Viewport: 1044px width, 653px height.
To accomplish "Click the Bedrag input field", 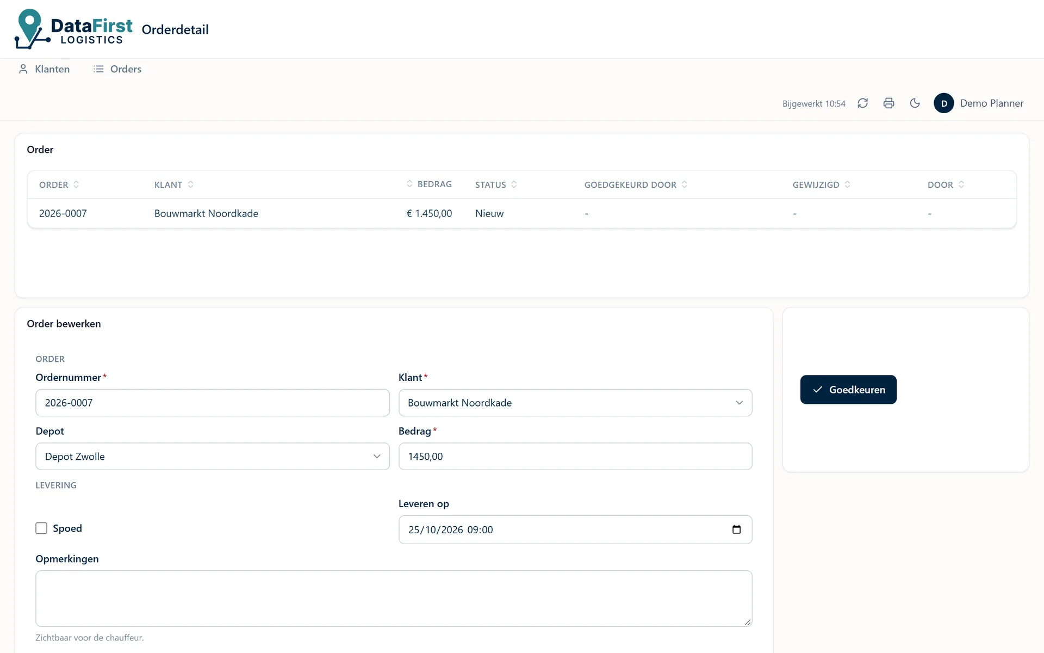I will pyautogui.click(x=575, y=457).
